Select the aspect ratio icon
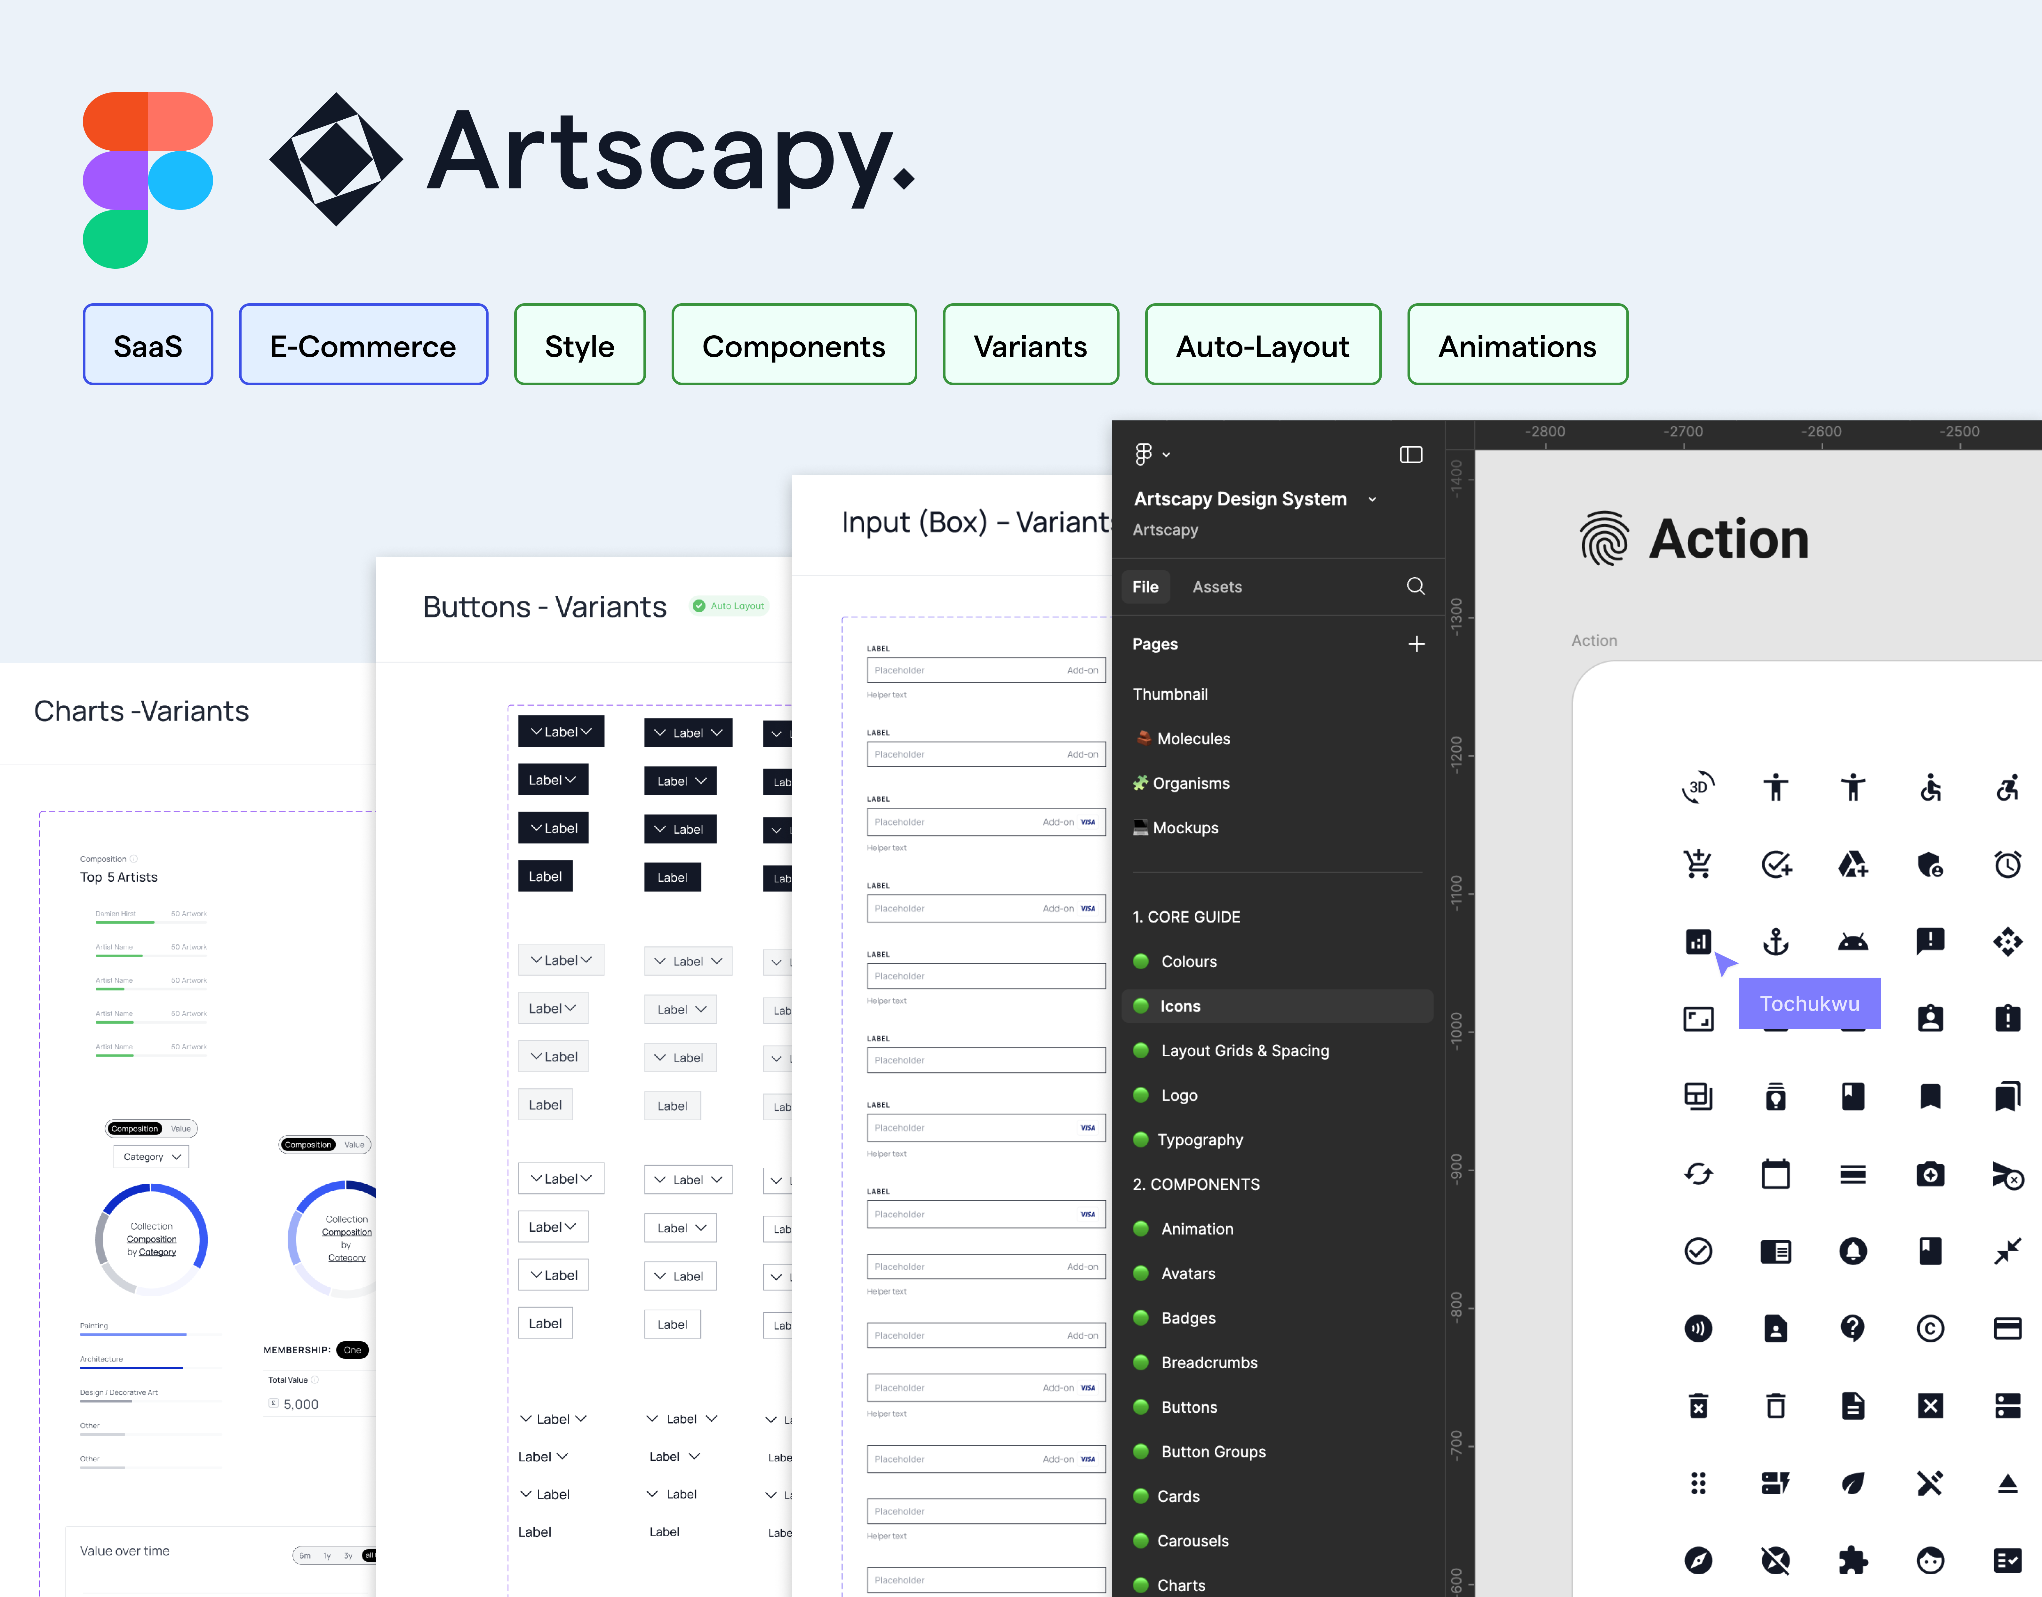2042x1597 pixels. [1698, 1019]
